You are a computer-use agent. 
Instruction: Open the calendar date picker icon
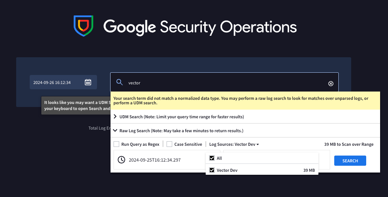click(x=88, y=82)
